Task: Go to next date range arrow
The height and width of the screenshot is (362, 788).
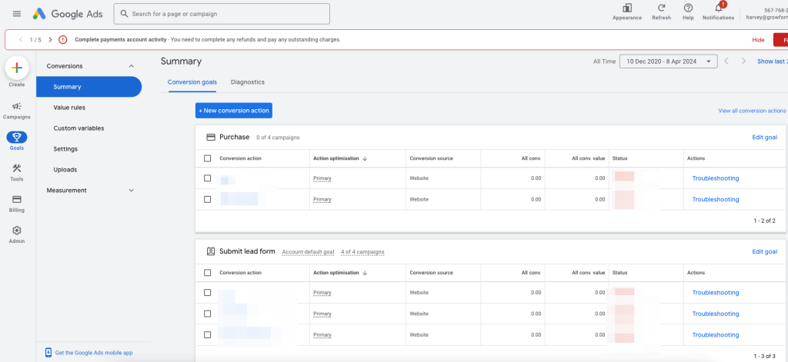Action: point(744,61)
